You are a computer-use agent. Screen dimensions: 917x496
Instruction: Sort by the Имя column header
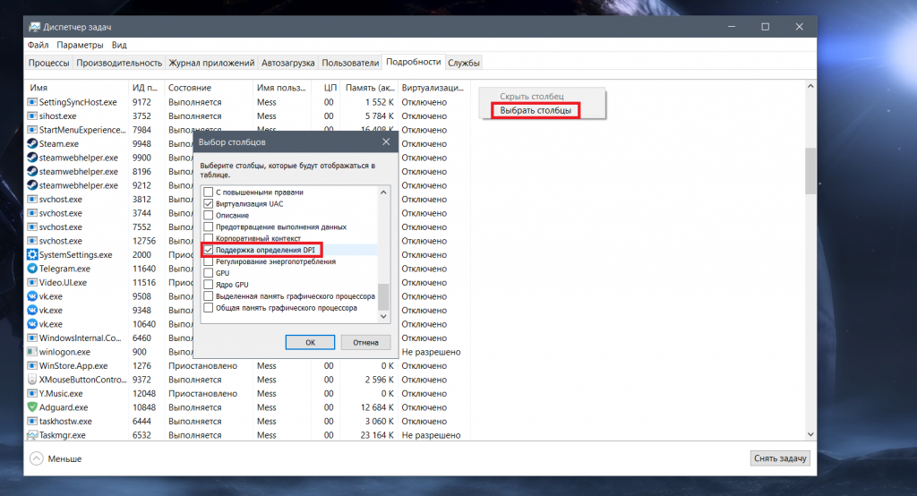[x=76, y=88]
